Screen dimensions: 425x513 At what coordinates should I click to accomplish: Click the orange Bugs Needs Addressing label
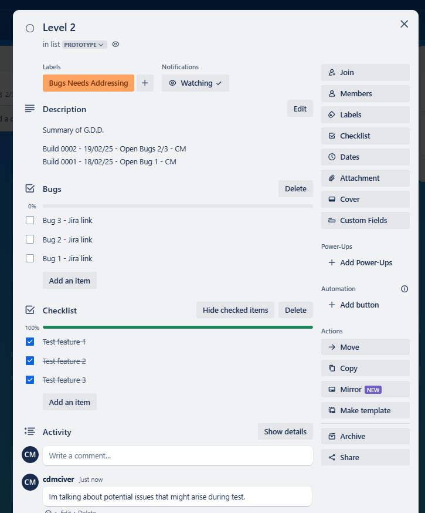pyautogui.click(x=89, y=83)
